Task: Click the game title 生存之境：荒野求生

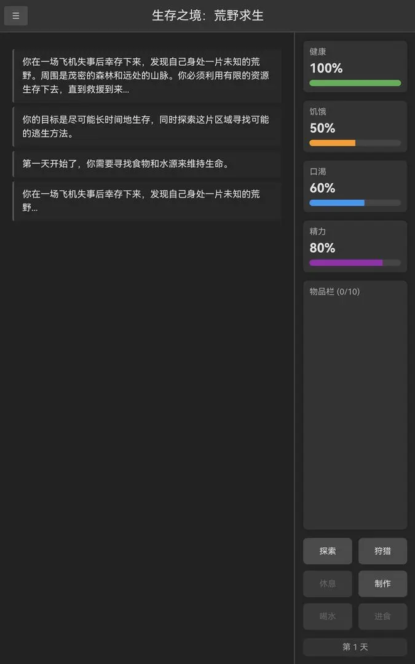Action: 207,15
